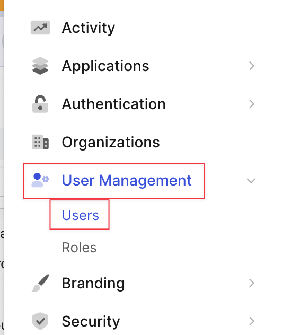Go to the Roles submenu link
This screenshot has width=282, height=335.
[x=79, y=248]
